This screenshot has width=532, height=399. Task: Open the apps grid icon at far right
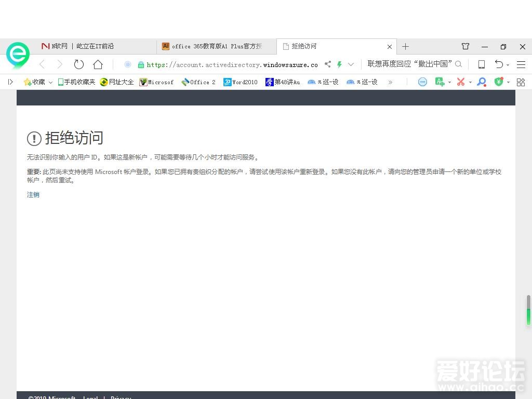click(x=521, y=82)
